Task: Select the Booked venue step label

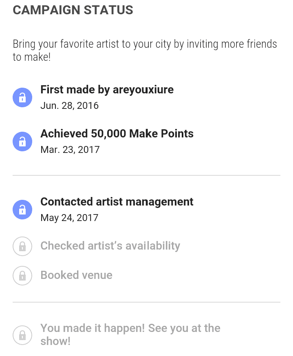Action: pos(76,275)
